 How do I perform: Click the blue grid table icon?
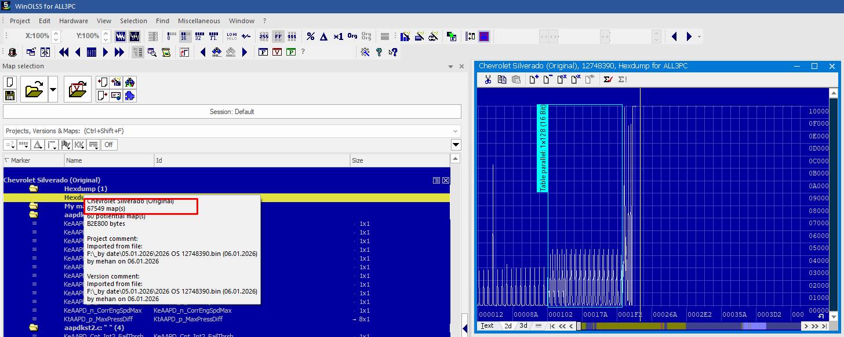click(x=92, y=52)
